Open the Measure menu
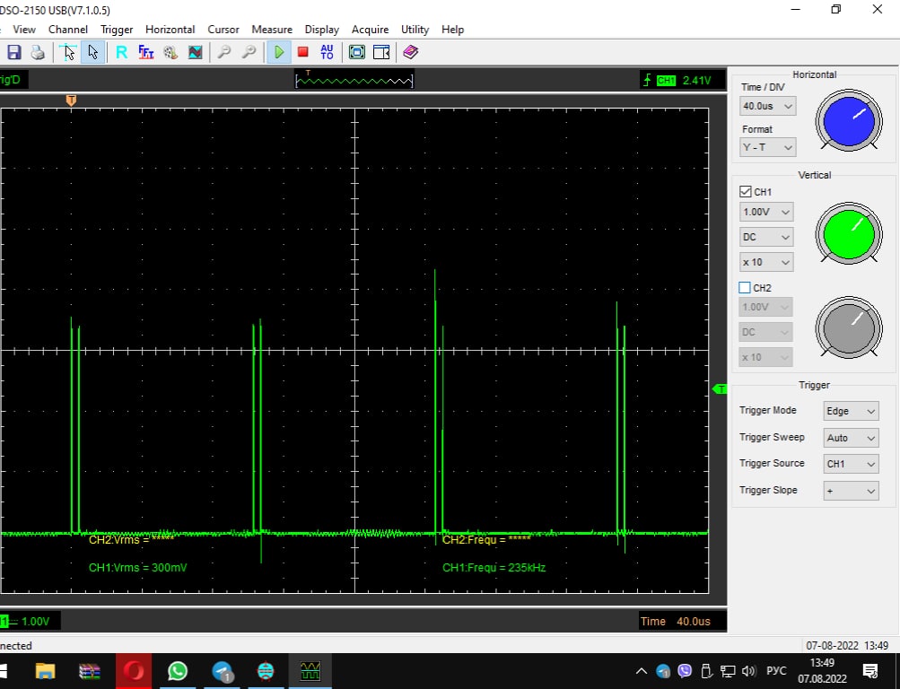 coord(271,30)
